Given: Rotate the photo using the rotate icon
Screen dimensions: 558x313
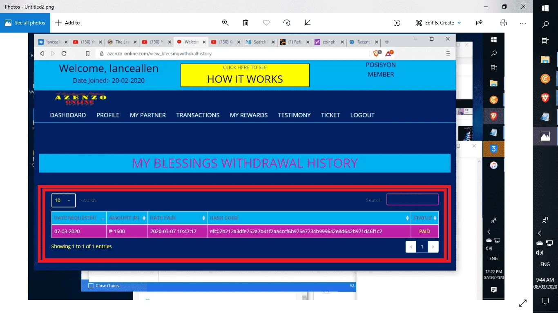Looking at the screenshot, I should (x=287, y=23).
